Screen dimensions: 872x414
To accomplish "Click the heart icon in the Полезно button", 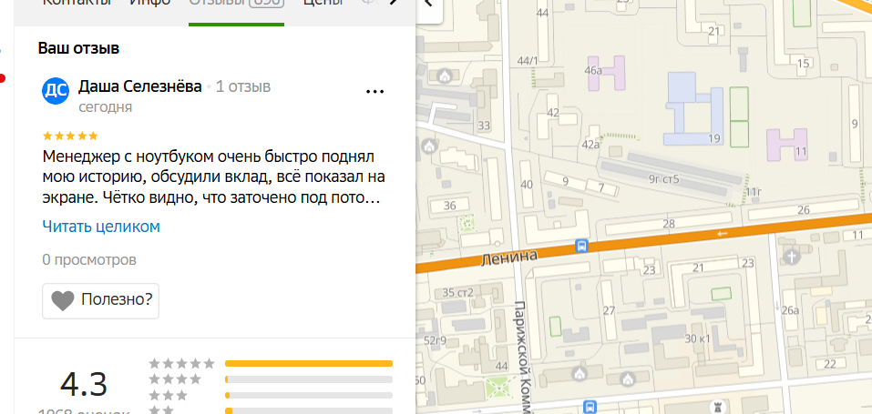I will tap(63, 300).
